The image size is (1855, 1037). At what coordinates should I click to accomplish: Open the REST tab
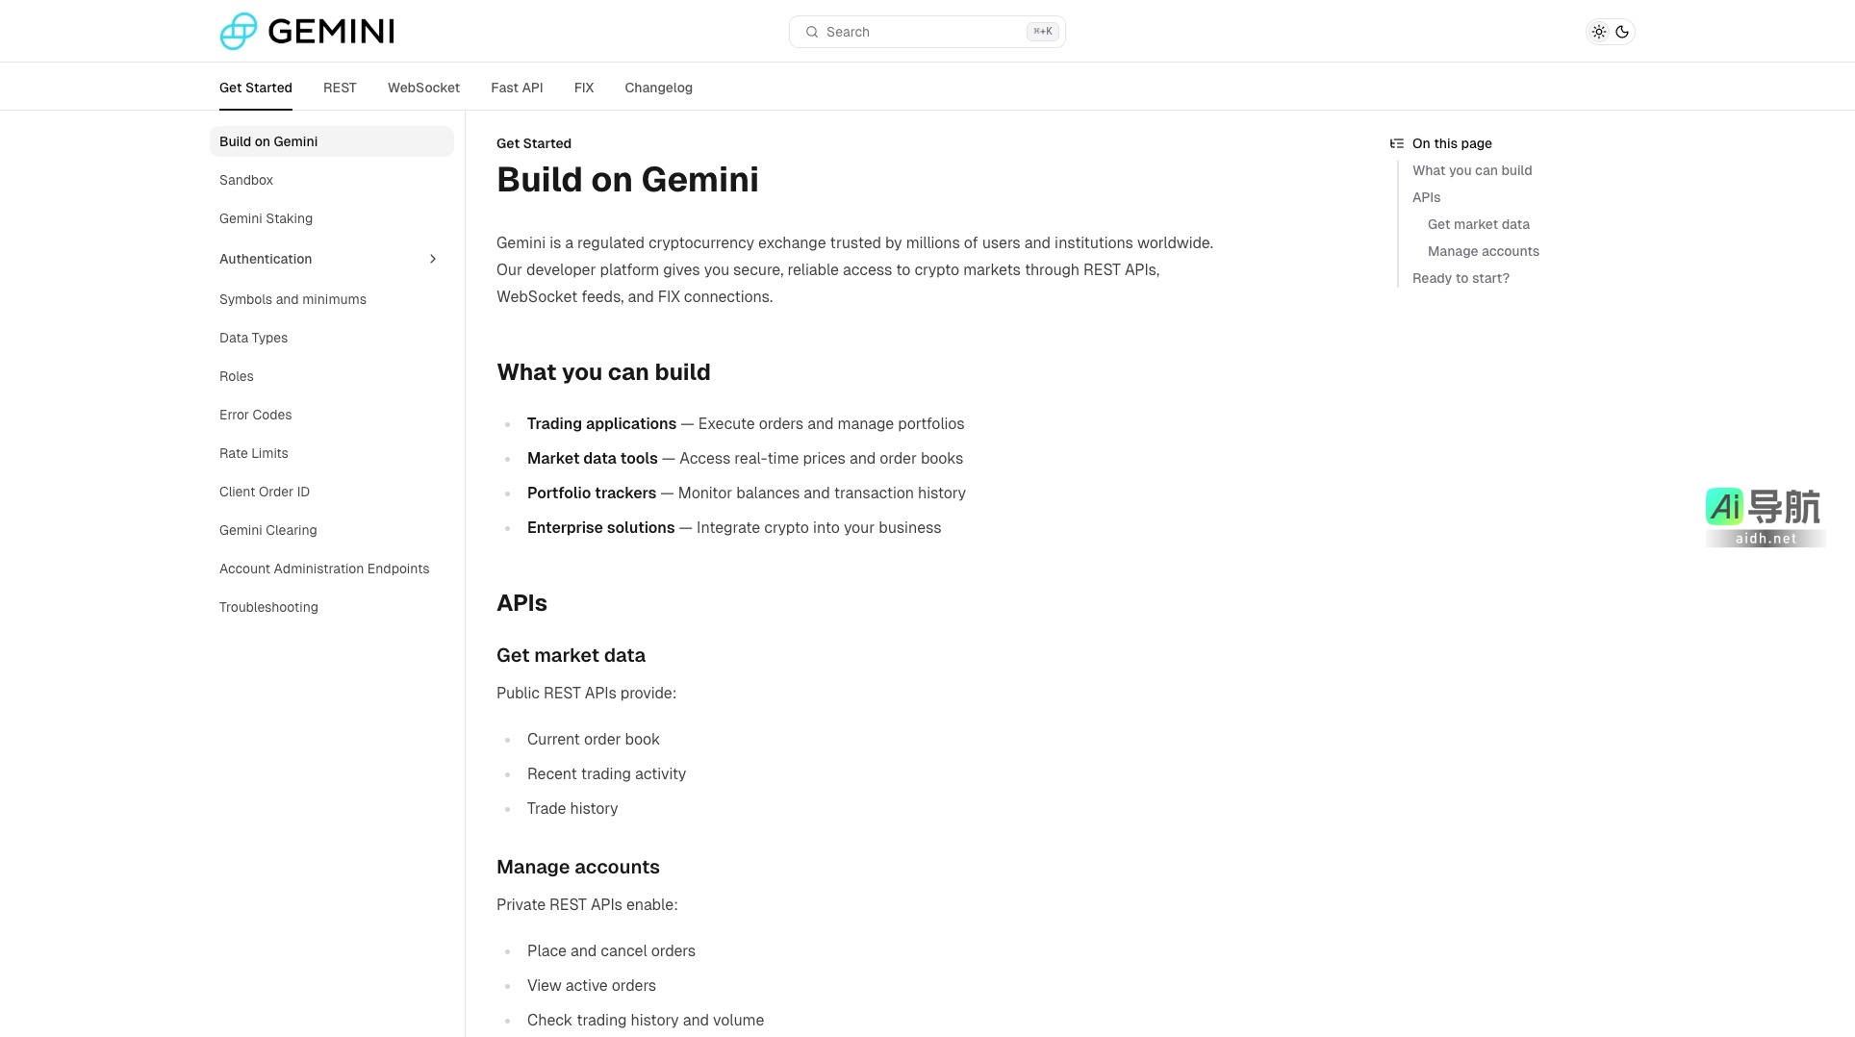[340, 88]
